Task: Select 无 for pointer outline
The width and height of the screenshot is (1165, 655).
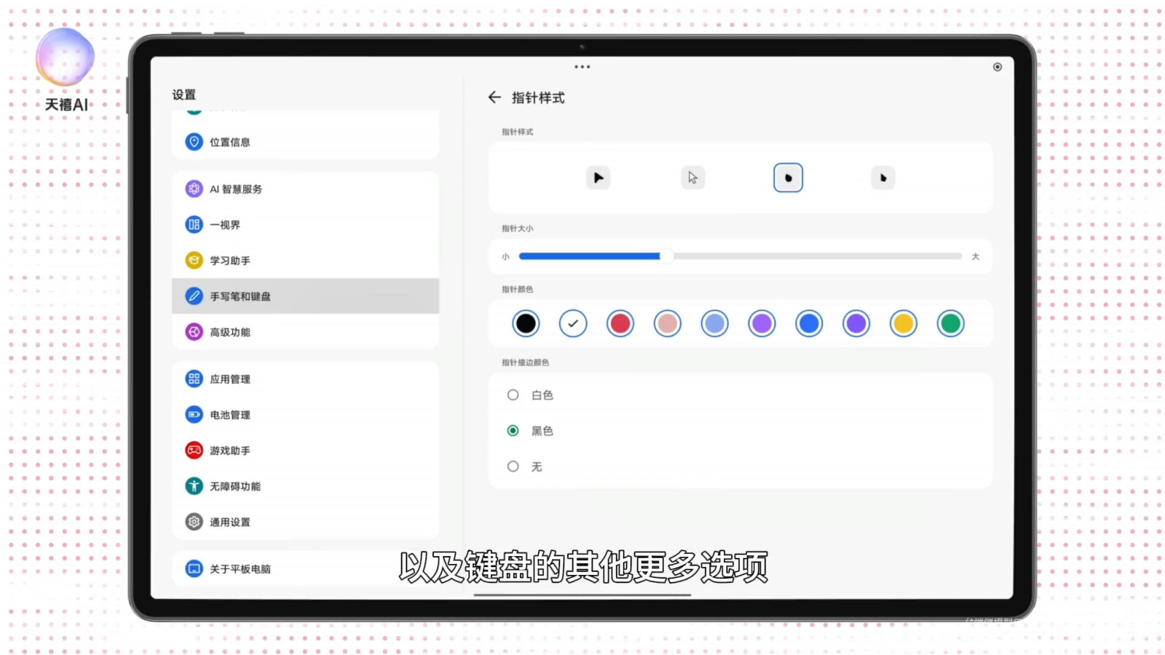Action: (513, 467)
